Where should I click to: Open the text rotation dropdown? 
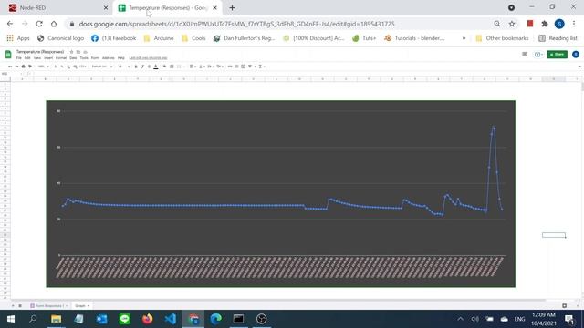click(x=220, y=67)
